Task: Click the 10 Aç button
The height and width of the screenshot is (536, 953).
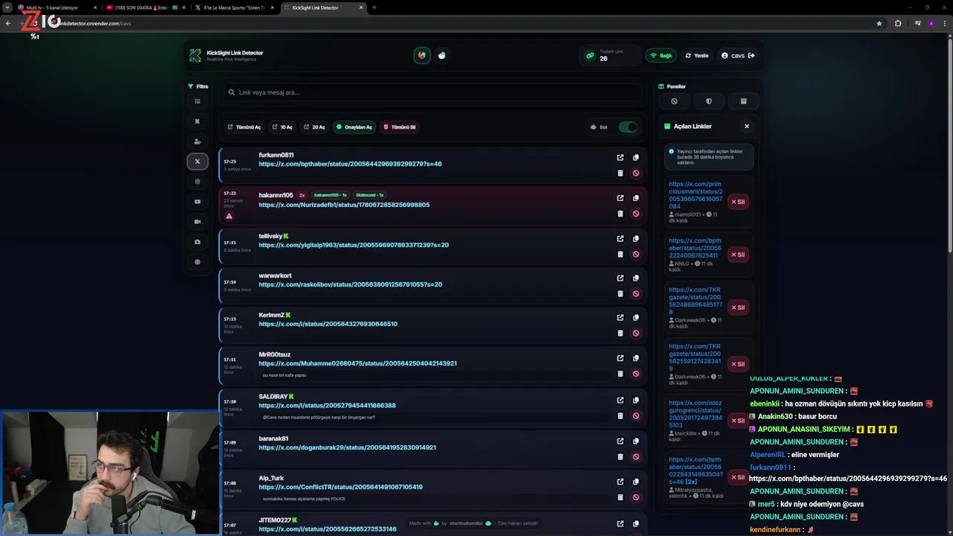Action: (x=282, y=127)
